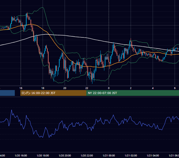Click hour label 22 on price chart axis
Screen dimensions: 179x158
87,88
